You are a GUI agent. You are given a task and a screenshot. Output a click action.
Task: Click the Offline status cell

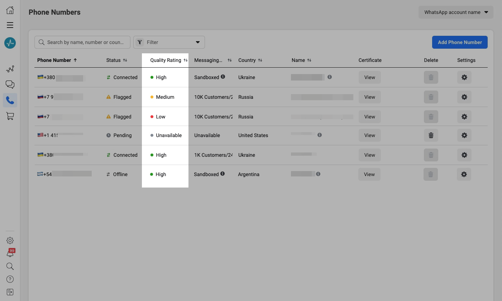coord(117,174)
